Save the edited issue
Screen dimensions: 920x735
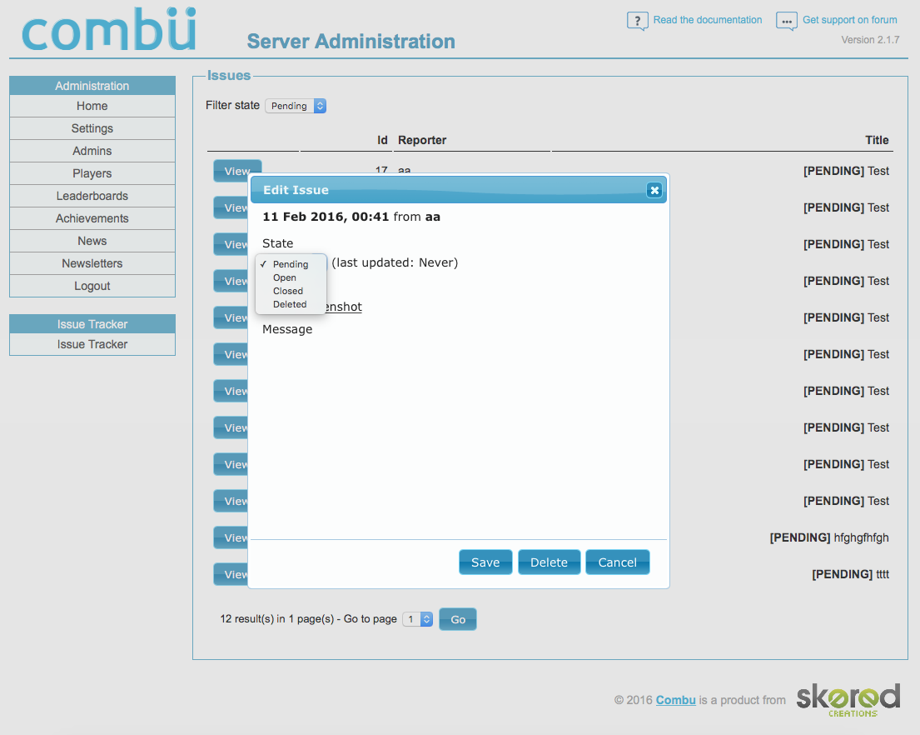485,562
